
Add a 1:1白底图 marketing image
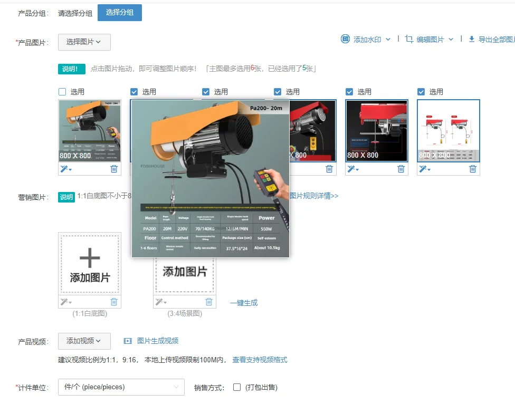click(90, 264)
